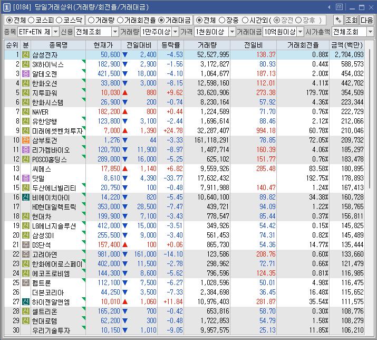This screenshot has width=377, height=340.
Task: Select the 코스피 radio button
Action: point(31,20)
